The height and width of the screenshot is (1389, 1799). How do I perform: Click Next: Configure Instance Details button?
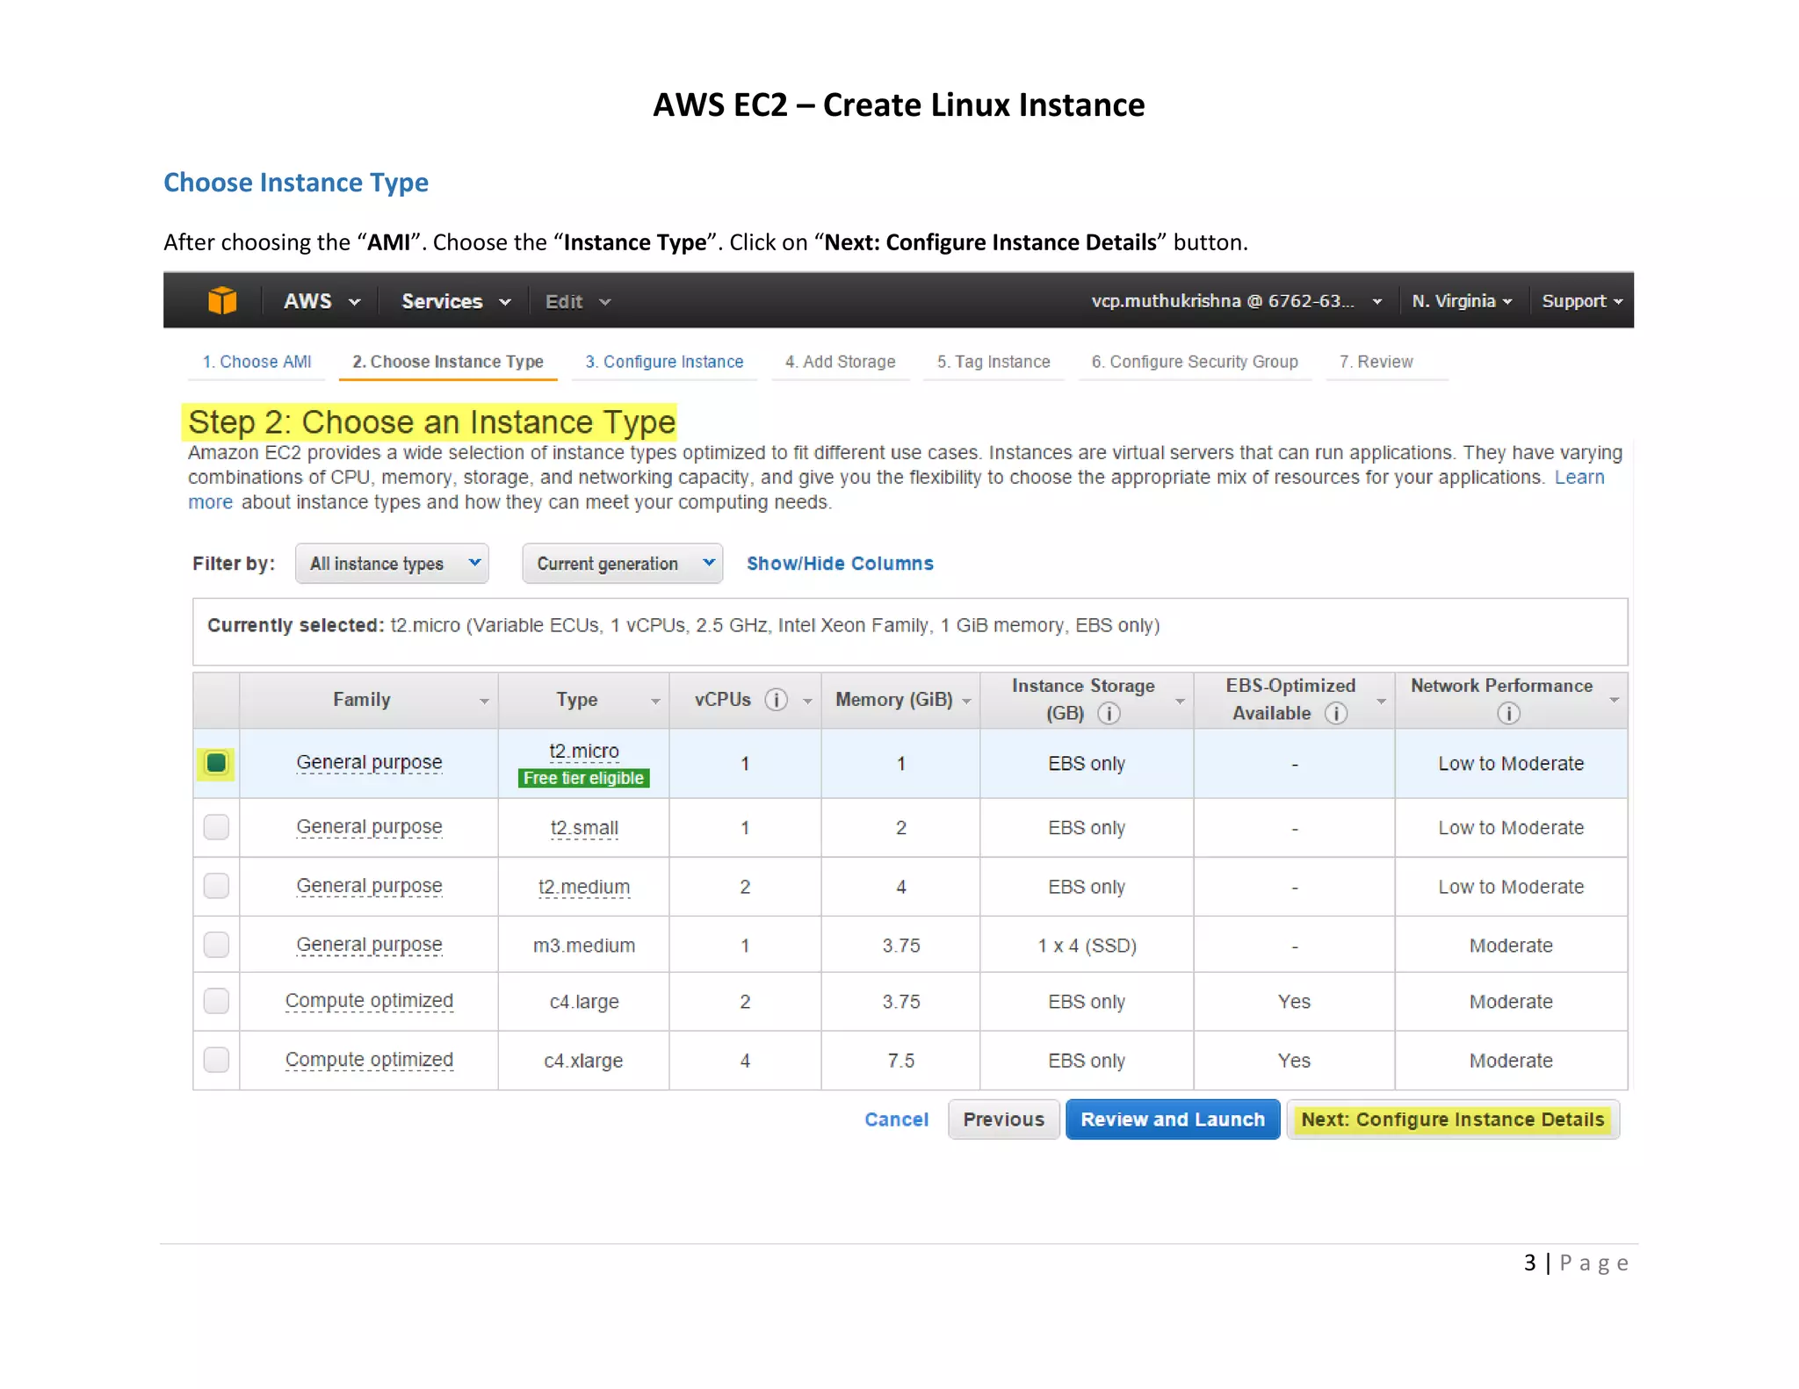pyautogui.click(x=1453, y=1119)
